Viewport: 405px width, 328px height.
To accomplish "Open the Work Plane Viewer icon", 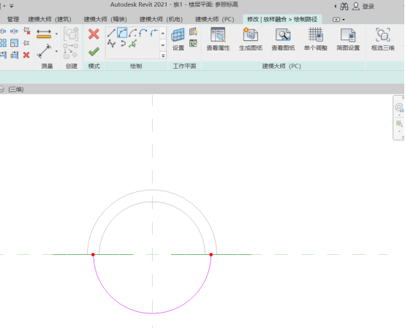I will click(x=193, y=43).
